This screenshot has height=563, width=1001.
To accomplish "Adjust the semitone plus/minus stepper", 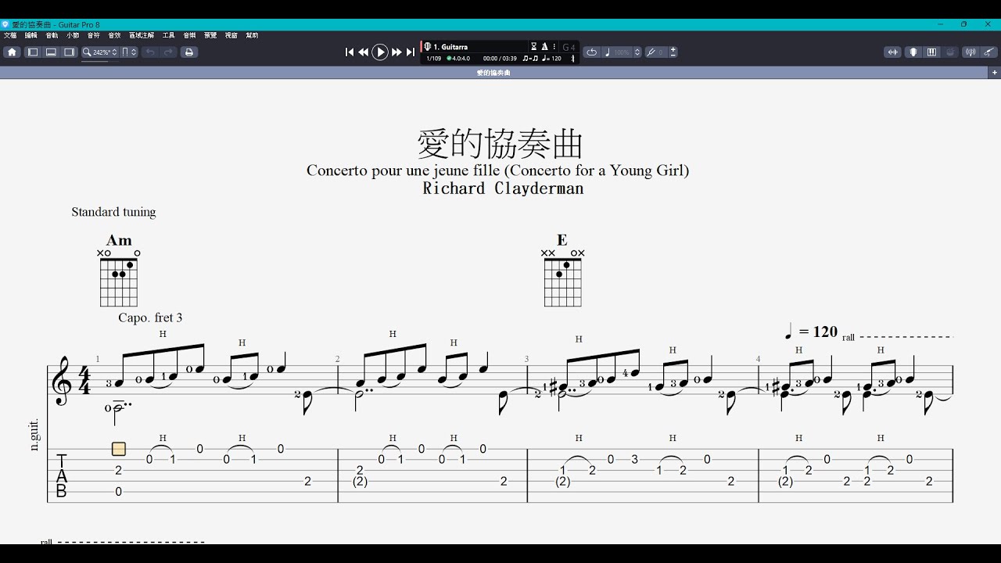I will tap(673, 52).
